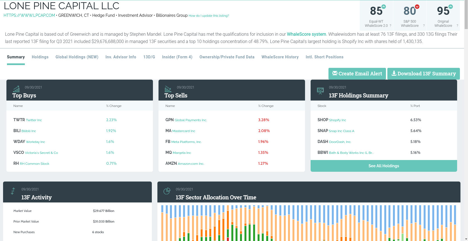Open the WhaleScore system link
468x241 pixels.
(306, 34)
